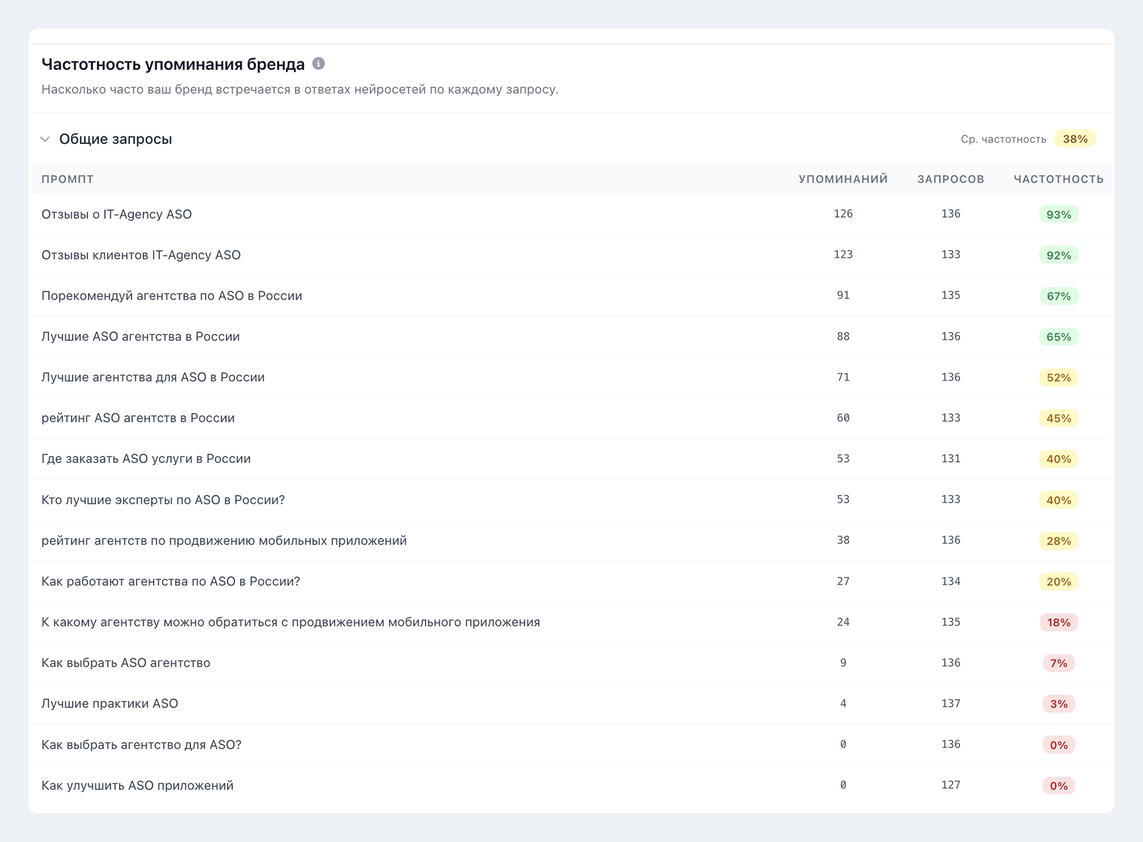Select prompt Кто лучшие эксперты по ASO в России?

pos(163,500)
